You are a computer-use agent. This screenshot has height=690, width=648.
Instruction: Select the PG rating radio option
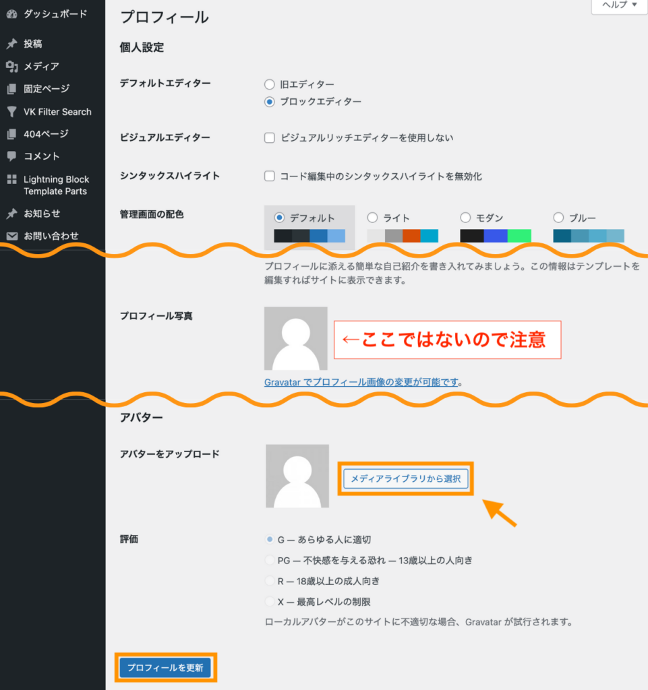[x=269, y=560]
